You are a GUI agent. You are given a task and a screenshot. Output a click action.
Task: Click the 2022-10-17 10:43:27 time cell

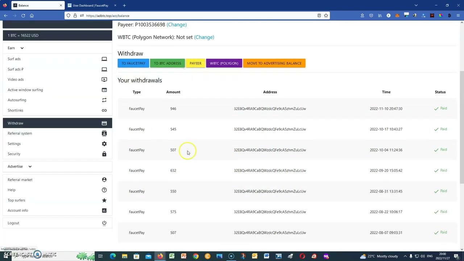pyautogui.click(x=386, y=129)
